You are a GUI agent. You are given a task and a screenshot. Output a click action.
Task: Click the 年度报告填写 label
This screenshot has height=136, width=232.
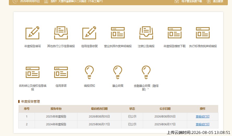[33, 46]
